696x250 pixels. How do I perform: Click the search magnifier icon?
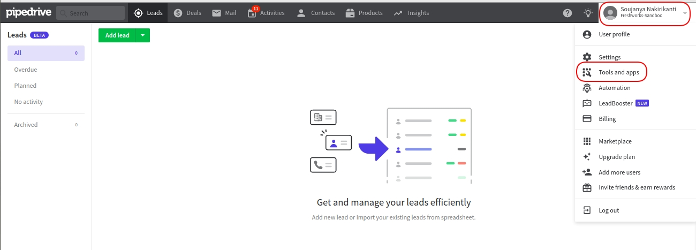pyautogui.click(x=64, y=13)
